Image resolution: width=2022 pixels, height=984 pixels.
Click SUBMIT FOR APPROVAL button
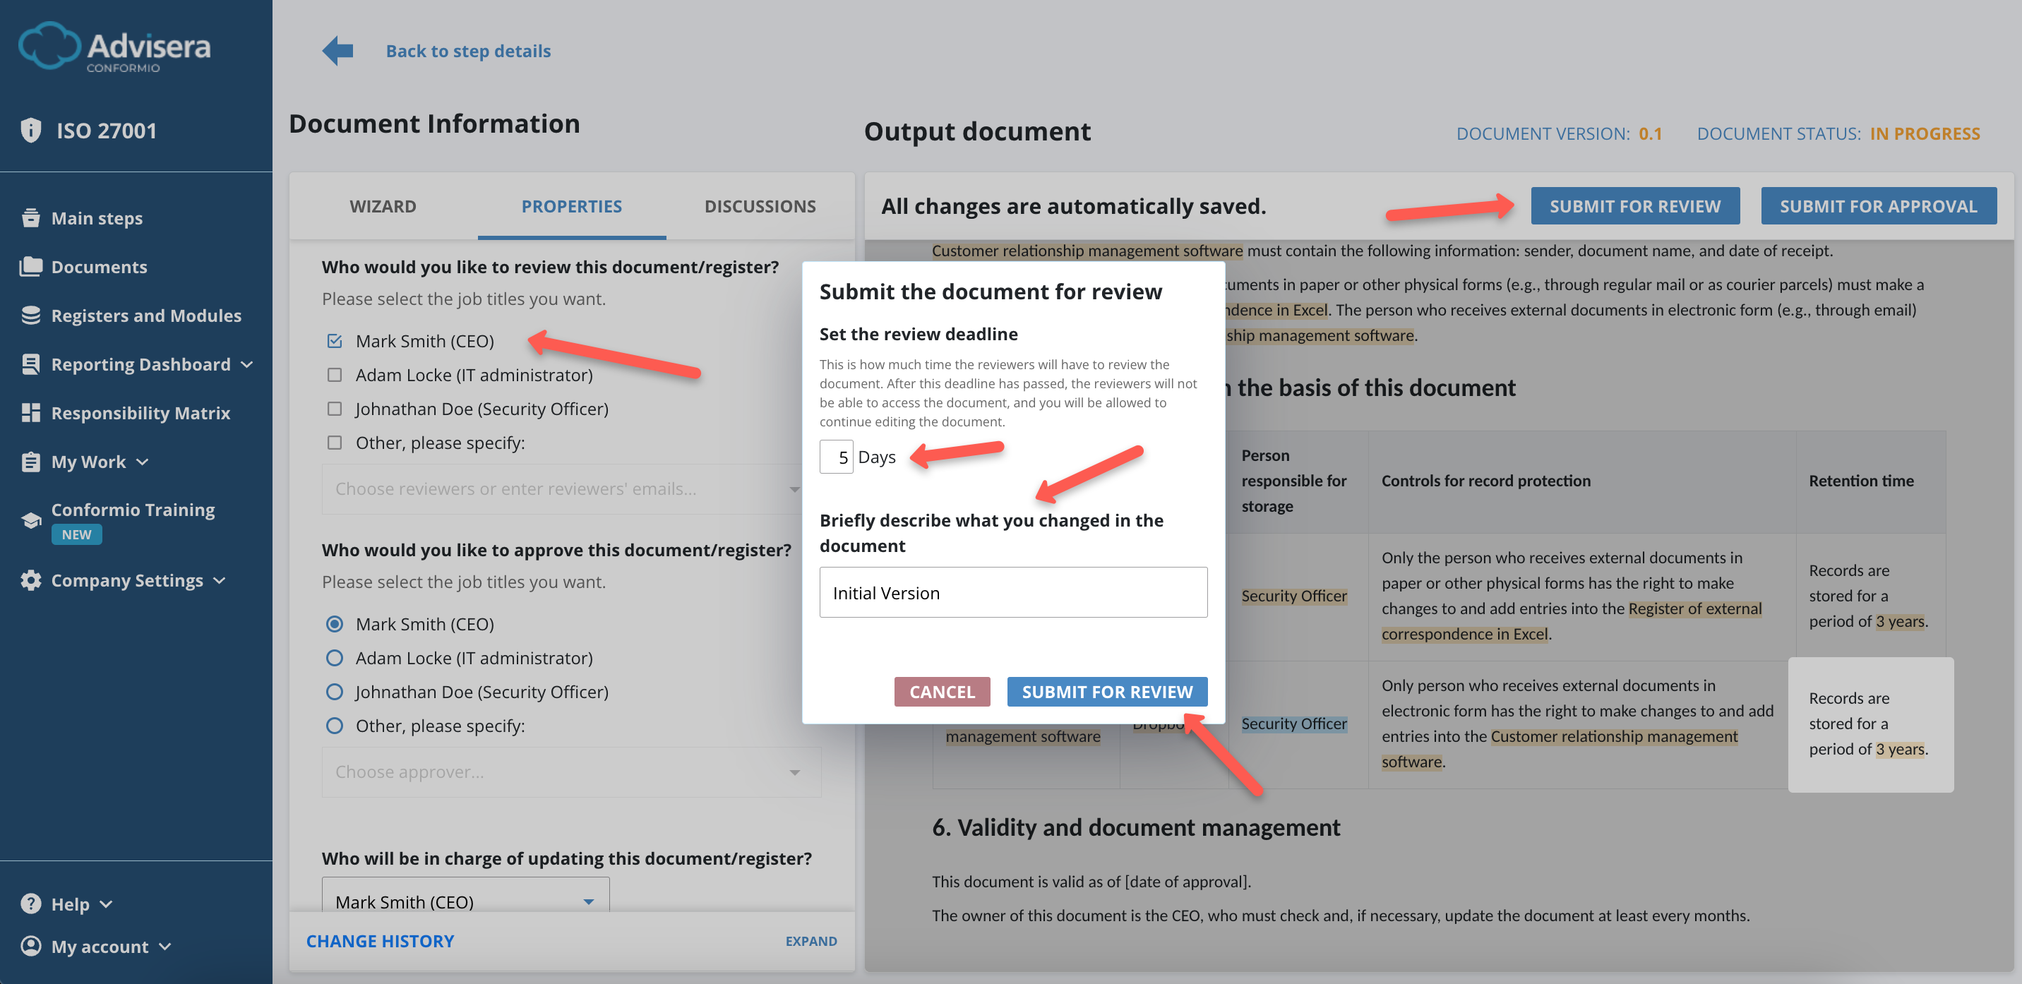pyautogui.click(x=1879, y=205)
